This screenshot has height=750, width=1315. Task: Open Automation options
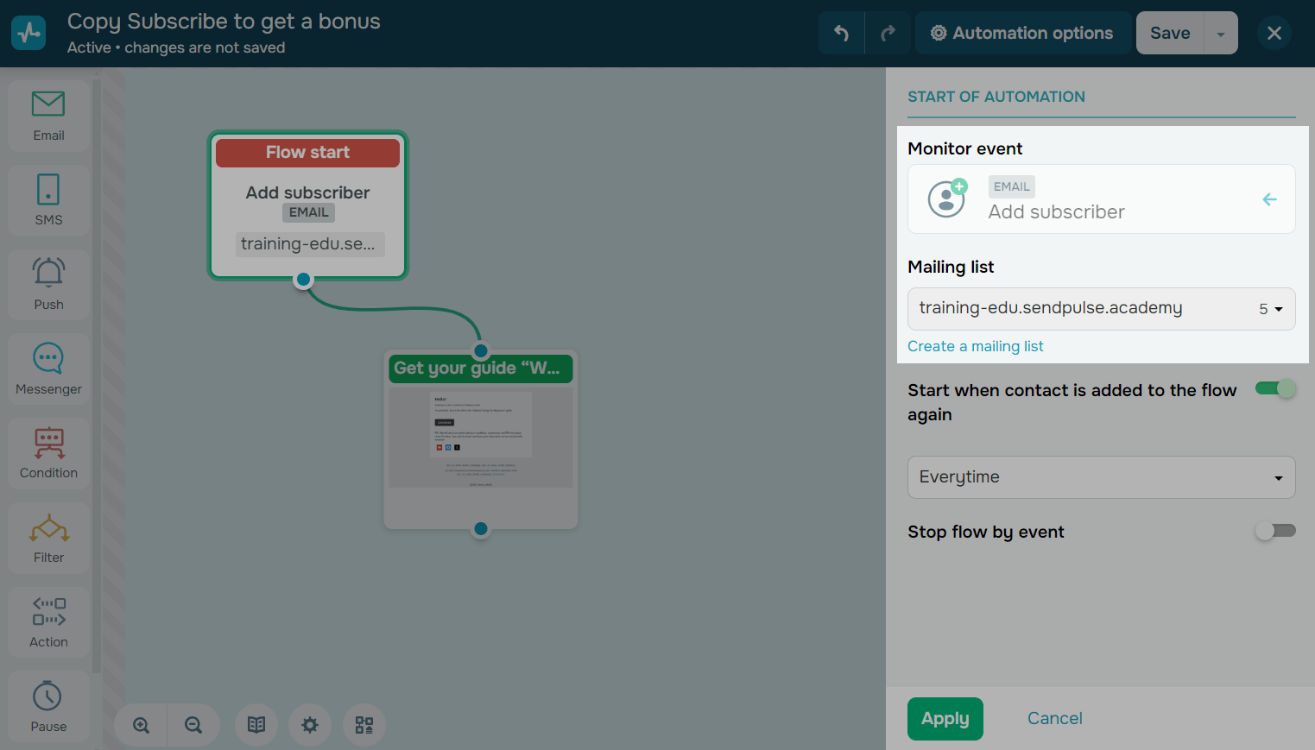pyautogui.click(x=1022, y=33)
